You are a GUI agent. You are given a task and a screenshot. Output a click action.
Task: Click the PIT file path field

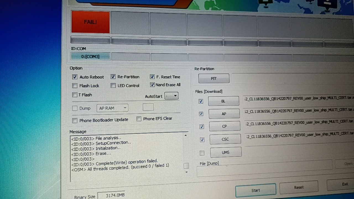293,78
